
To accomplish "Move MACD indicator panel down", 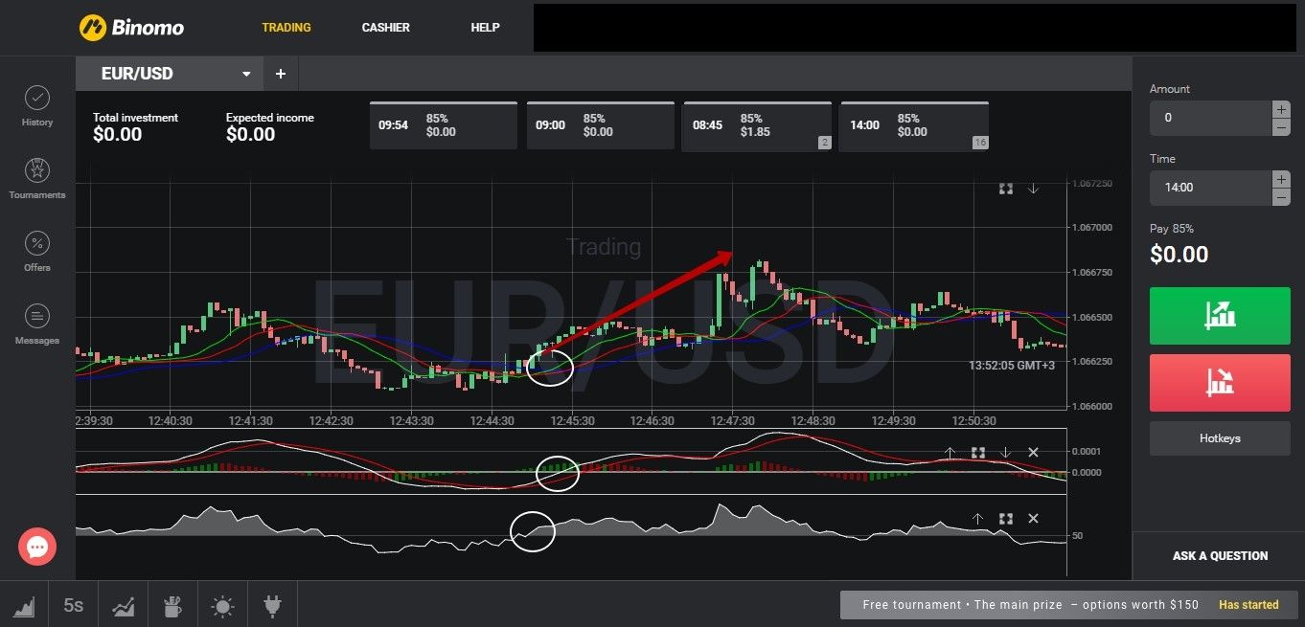I will click(1006, 452).
